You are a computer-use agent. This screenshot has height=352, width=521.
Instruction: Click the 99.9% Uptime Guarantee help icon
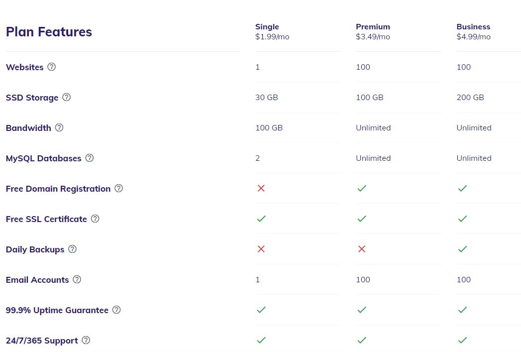point(116,310)
